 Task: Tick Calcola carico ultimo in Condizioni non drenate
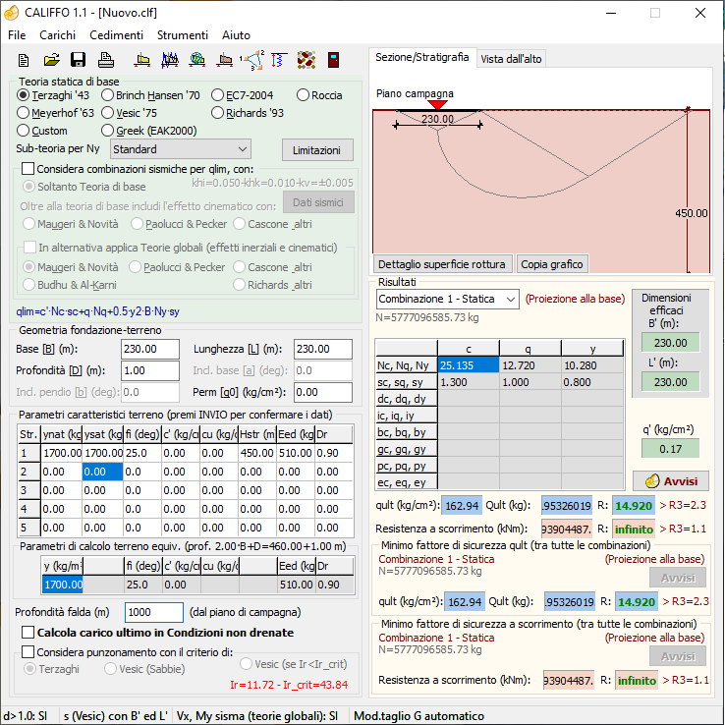(x=28, y=632)
